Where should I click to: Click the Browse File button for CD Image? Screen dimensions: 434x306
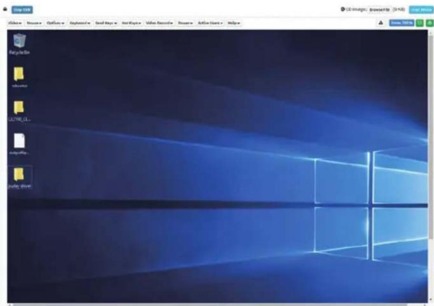(x=379, y=10)
